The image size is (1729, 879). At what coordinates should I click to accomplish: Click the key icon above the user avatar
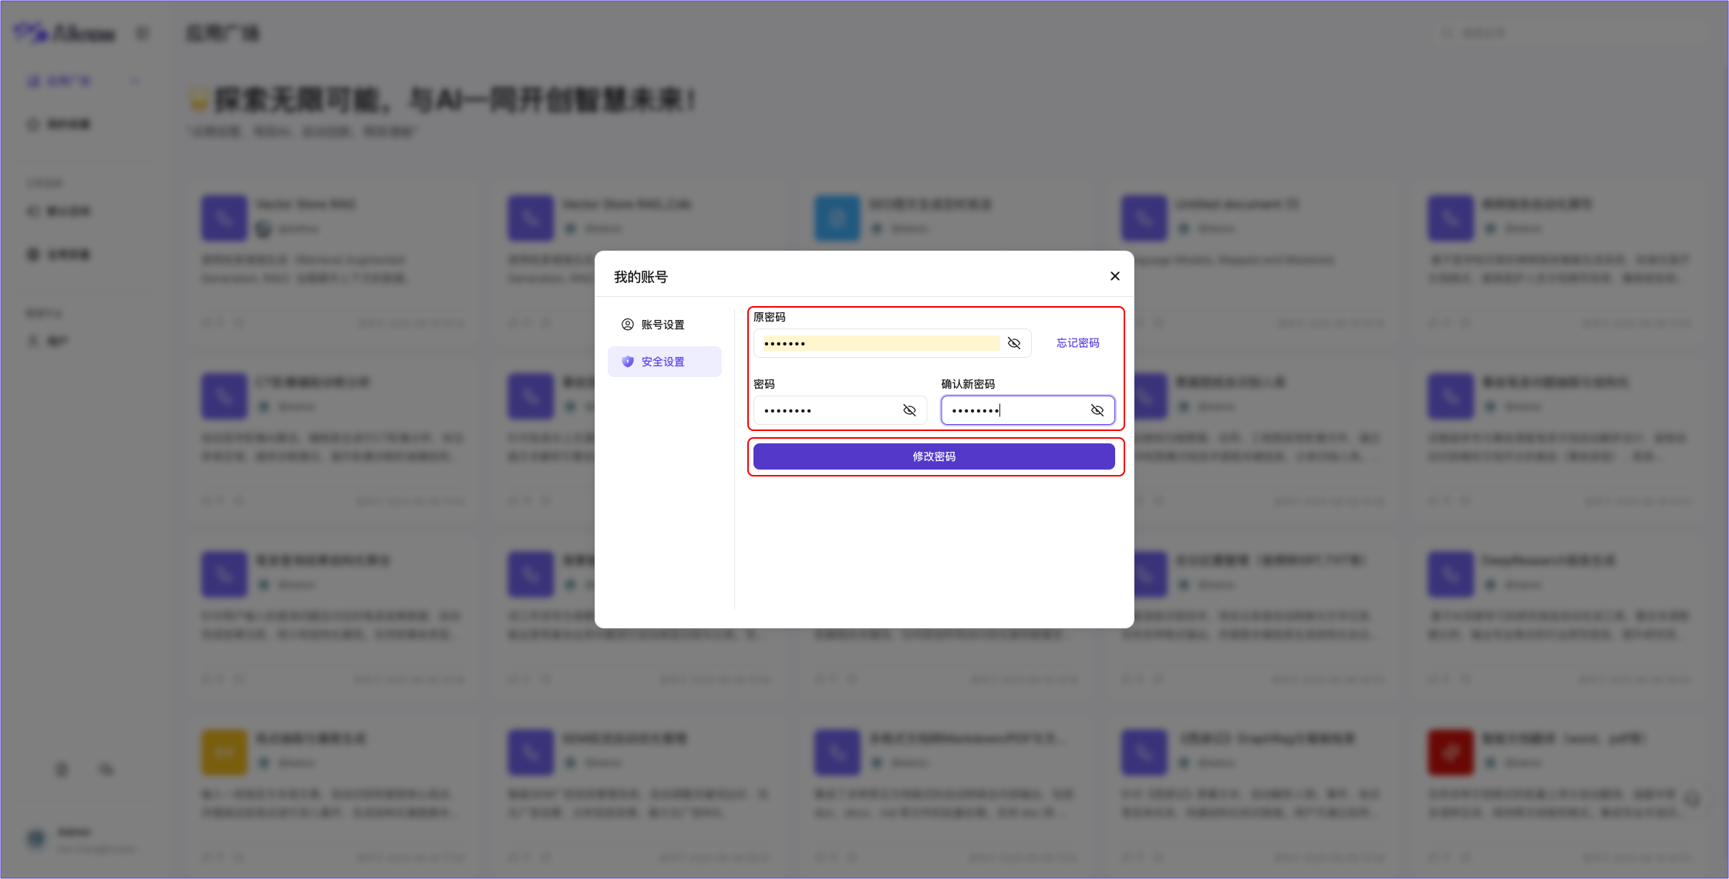pyautogui.click(x=106, y=769)
